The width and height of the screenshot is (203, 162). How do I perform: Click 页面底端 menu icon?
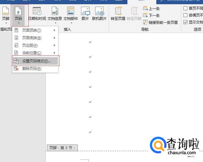point(16,38)
